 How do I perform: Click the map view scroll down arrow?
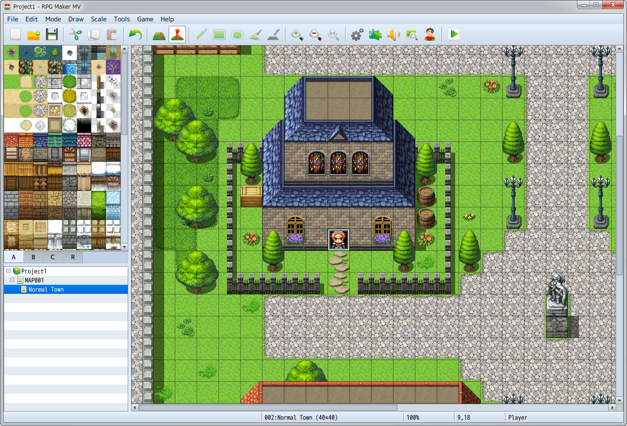tap(619, 401)
